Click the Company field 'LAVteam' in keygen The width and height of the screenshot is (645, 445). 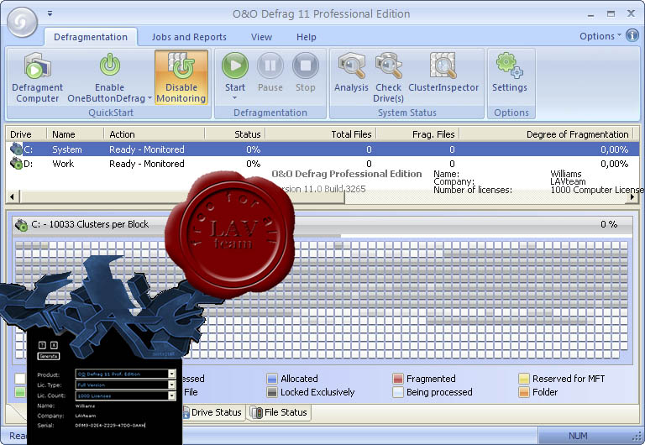pyautogui.click(x=85, y=416)
